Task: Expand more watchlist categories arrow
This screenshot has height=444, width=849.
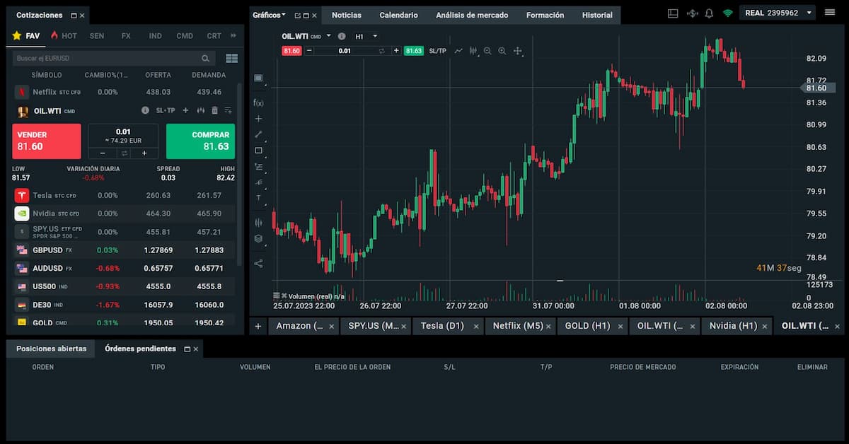Action: point(233,35)
